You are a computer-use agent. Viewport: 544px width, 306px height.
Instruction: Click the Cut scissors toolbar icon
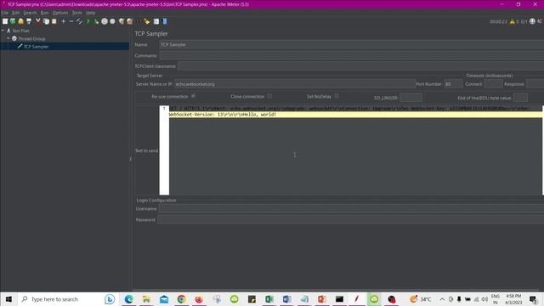[x=38, y=21]
